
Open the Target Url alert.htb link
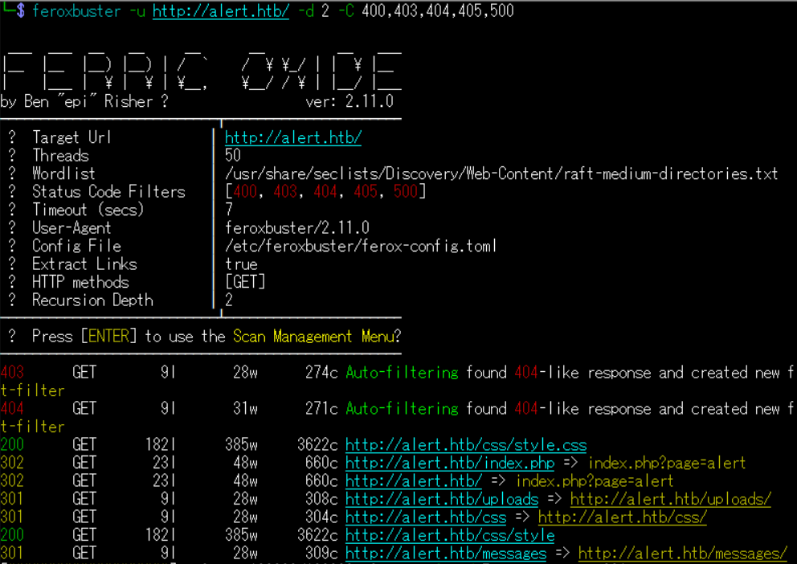tap(292, 137)
